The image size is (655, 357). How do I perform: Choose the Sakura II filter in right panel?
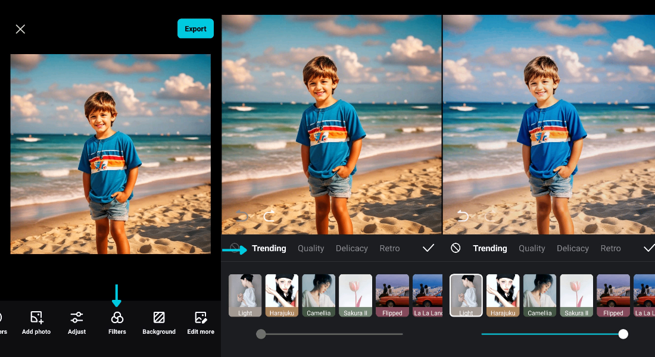pyautogui.click(x=576, y=295)
